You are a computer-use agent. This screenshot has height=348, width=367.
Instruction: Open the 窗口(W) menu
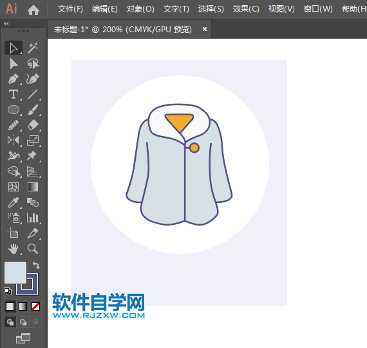[x=318, y=9]
